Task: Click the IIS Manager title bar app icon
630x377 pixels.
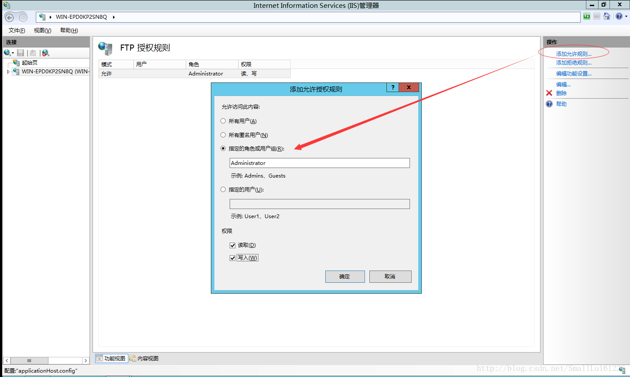Action: tap(7, 5)
